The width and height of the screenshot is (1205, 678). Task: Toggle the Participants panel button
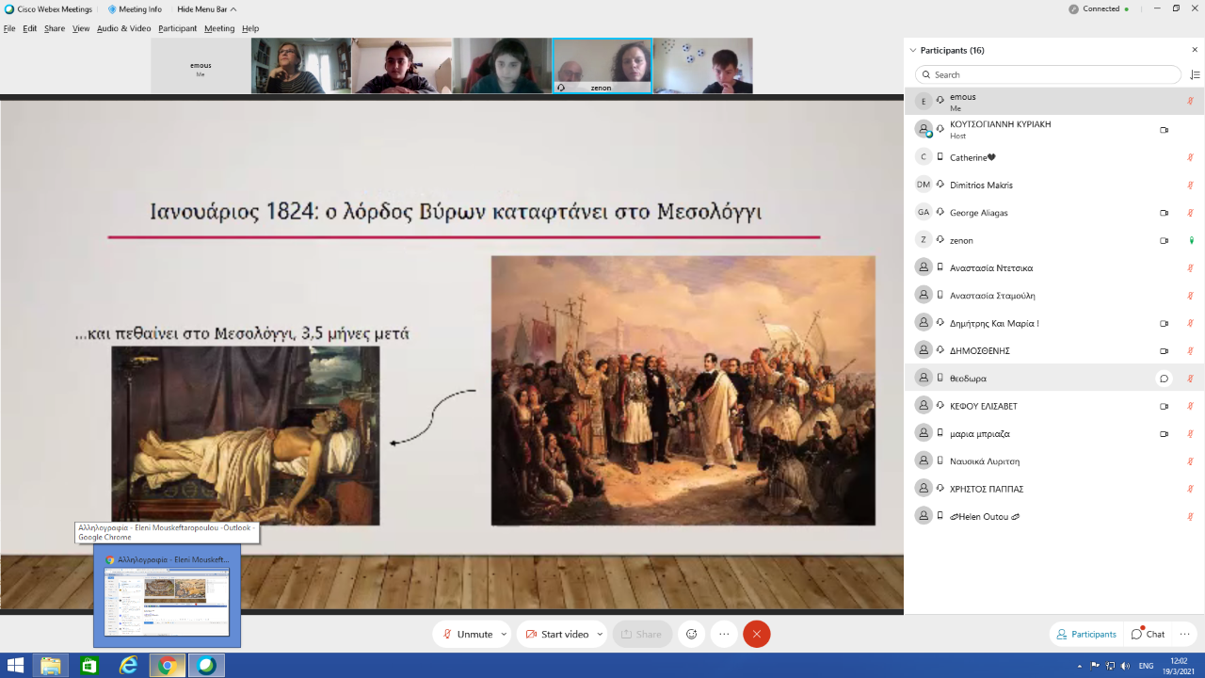(1086, 634)
